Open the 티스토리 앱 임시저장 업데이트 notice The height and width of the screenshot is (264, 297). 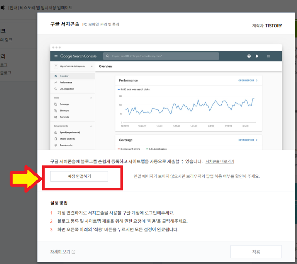coord(40,7)
